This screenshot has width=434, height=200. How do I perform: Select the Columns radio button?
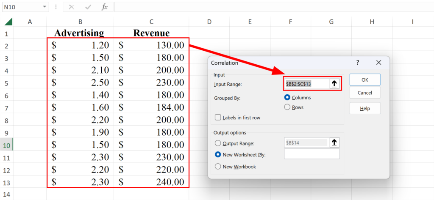click(x=287, y=97)
